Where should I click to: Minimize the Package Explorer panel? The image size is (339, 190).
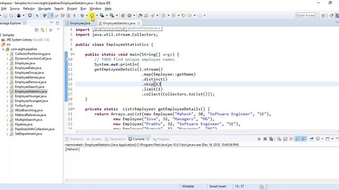click(51, 22)
